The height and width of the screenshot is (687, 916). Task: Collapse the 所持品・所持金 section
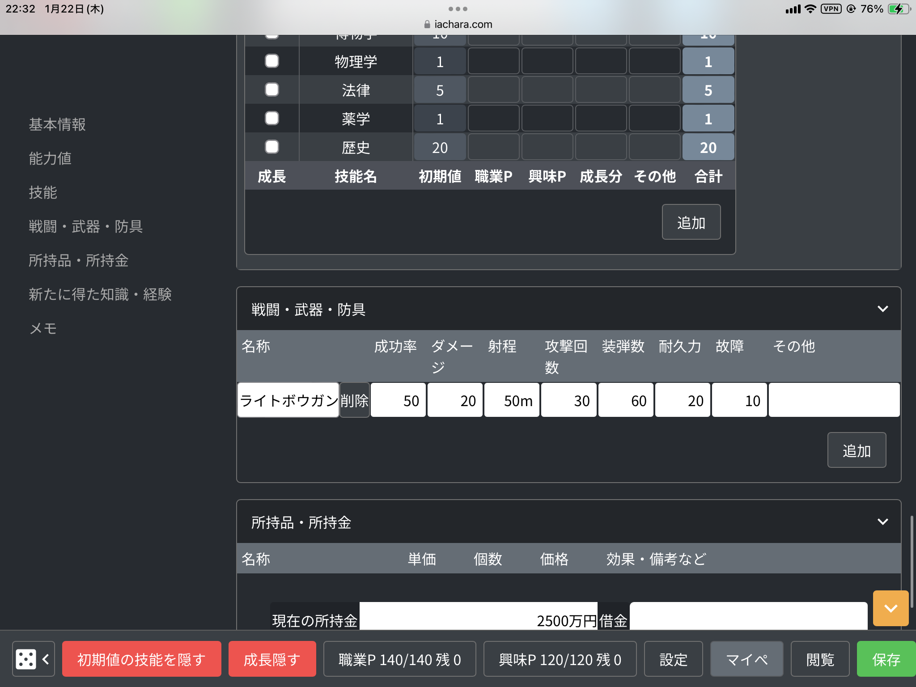tap(882, 522)
